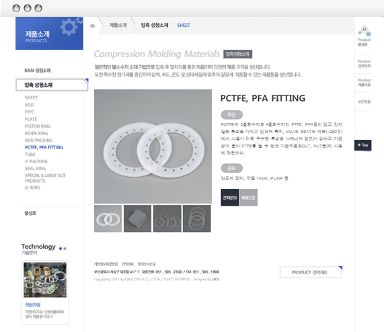This screenshot has height=332, width=384.
Task: Select the fourth stacked rings thumbnail
Action: point(196,218)
